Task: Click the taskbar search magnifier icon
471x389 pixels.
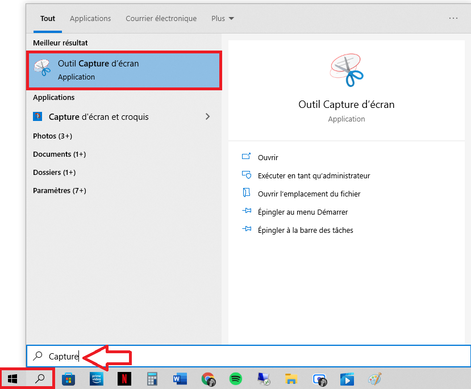Action: (x=40, y=379)
